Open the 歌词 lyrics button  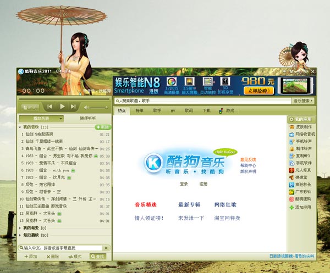[30, 108]
